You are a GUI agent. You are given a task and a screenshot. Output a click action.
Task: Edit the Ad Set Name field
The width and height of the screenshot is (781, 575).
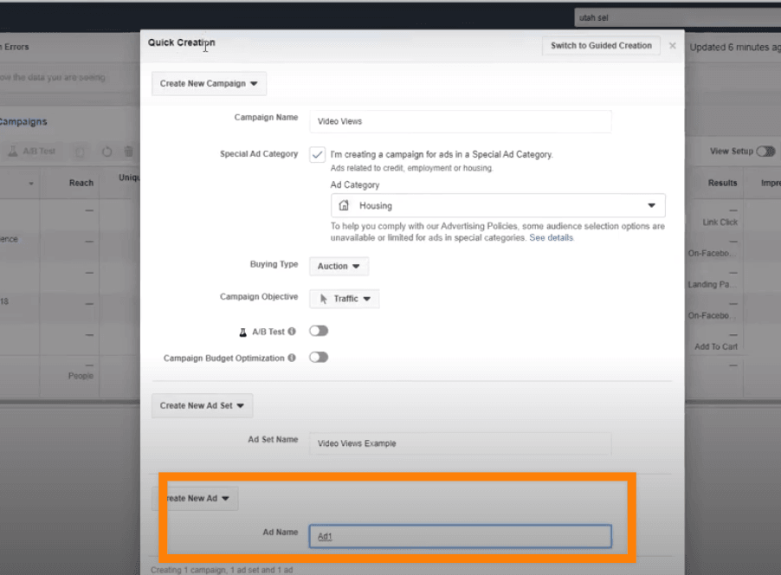[461, 443]
